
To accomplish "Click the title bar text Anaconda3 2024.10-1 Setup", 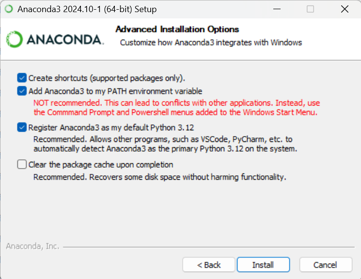I will (87, 9).
